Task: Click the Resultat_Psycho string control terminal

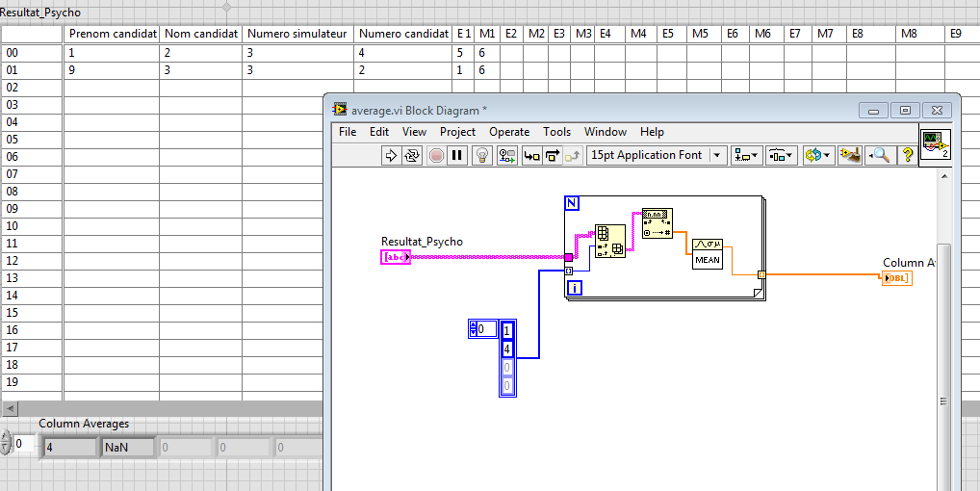Action: [x=396, y=257]
